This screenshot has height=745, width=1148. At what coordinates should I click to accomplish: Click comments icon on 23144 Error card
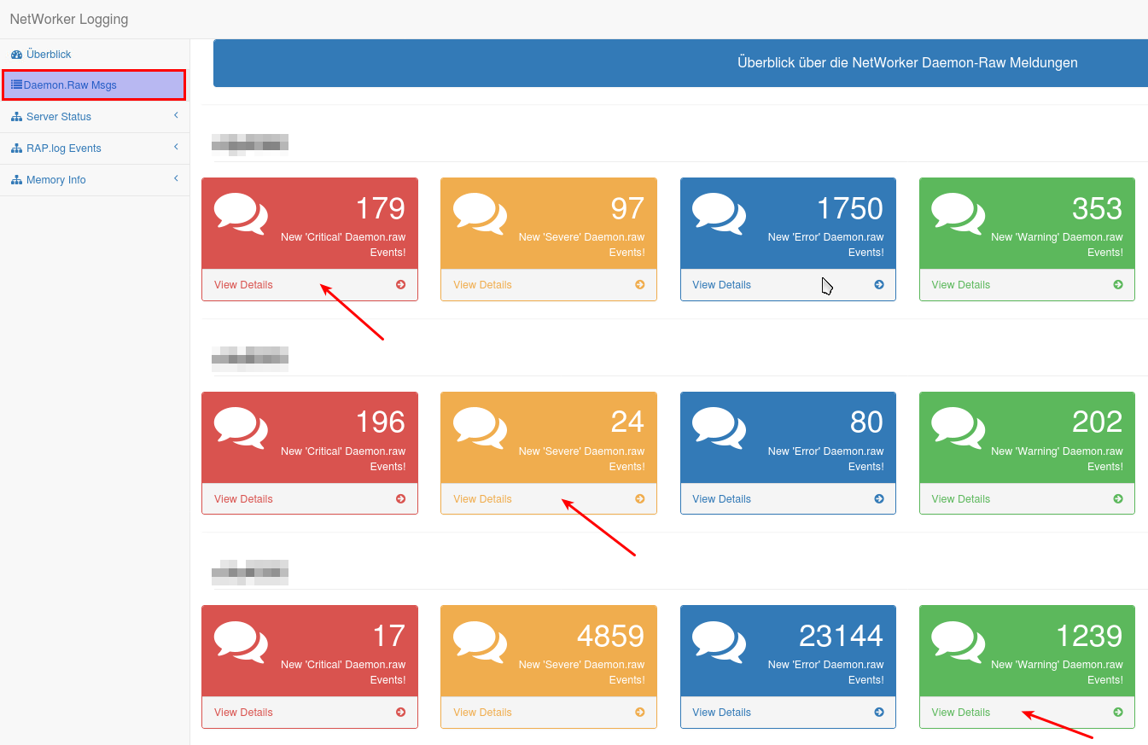pyautogui.click(x=719, y=641)
